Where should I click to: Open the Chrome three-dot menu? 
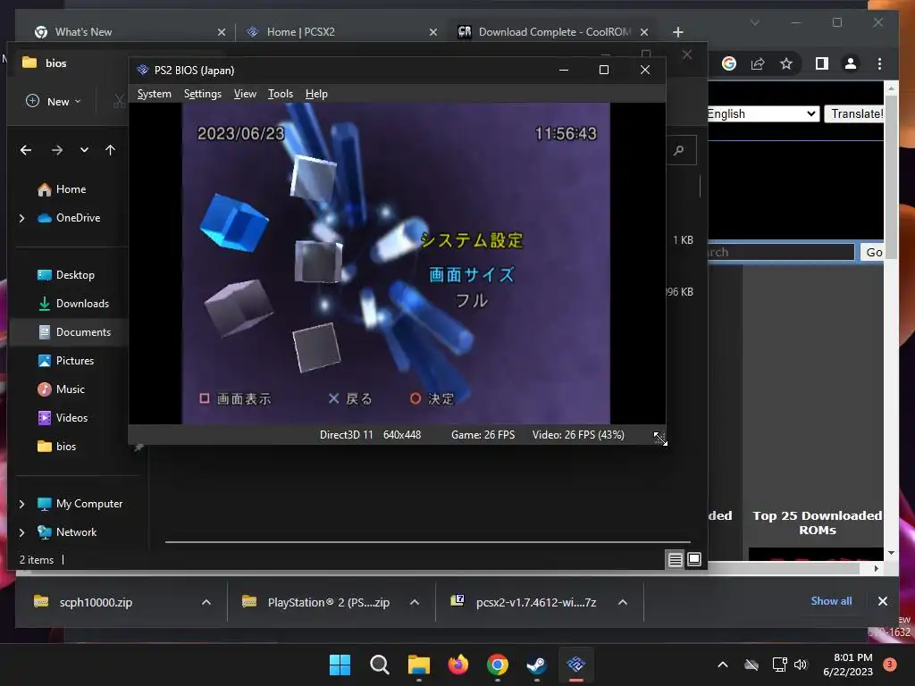pyautogui.click(x=879, y=63)
